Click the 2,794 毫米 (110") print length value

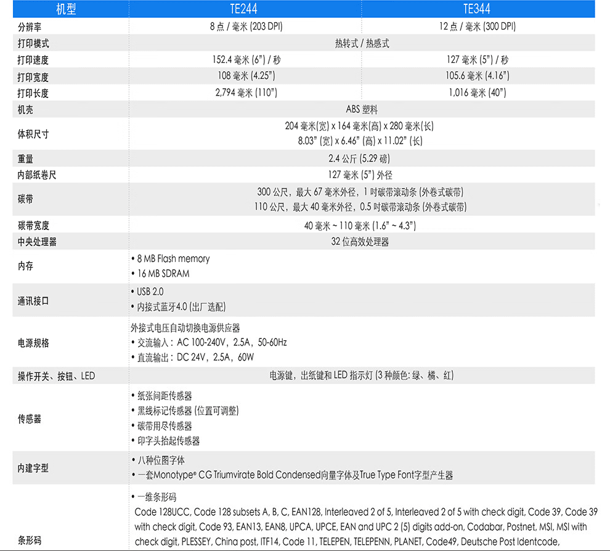tap(246, 93)
